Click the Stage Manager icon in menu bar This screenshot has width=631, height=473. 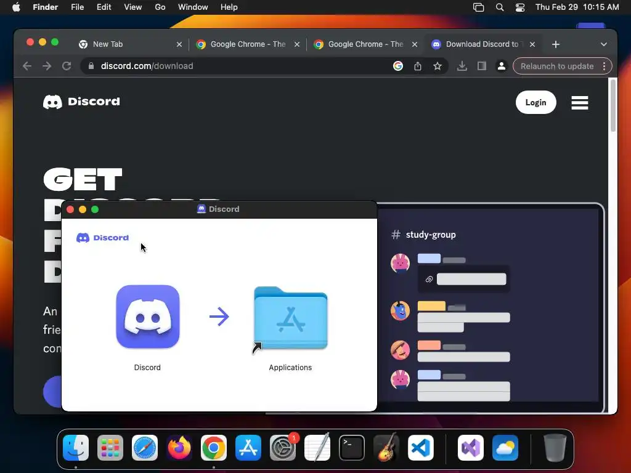pos(478,7)
